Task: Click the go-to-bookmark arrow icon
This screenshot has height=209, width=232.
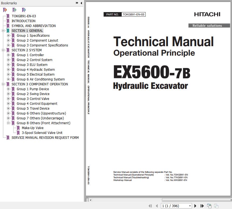Action: pyautogui.click(x=24, y=10)
